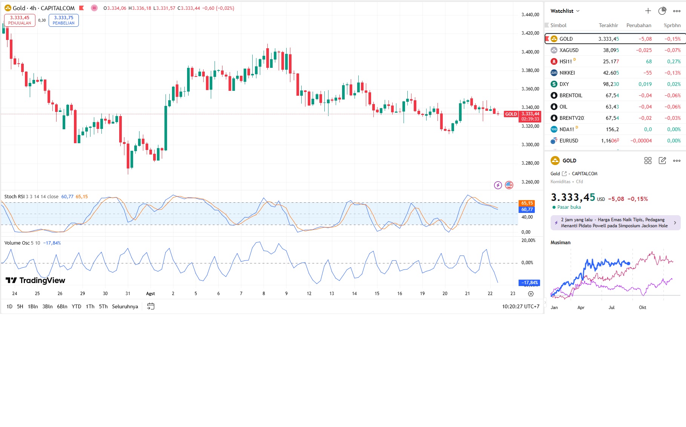Add a symbol with the watchlist plus icon
Image resolution: width=686 pixels, height=427 pixels.
[648, 11]
